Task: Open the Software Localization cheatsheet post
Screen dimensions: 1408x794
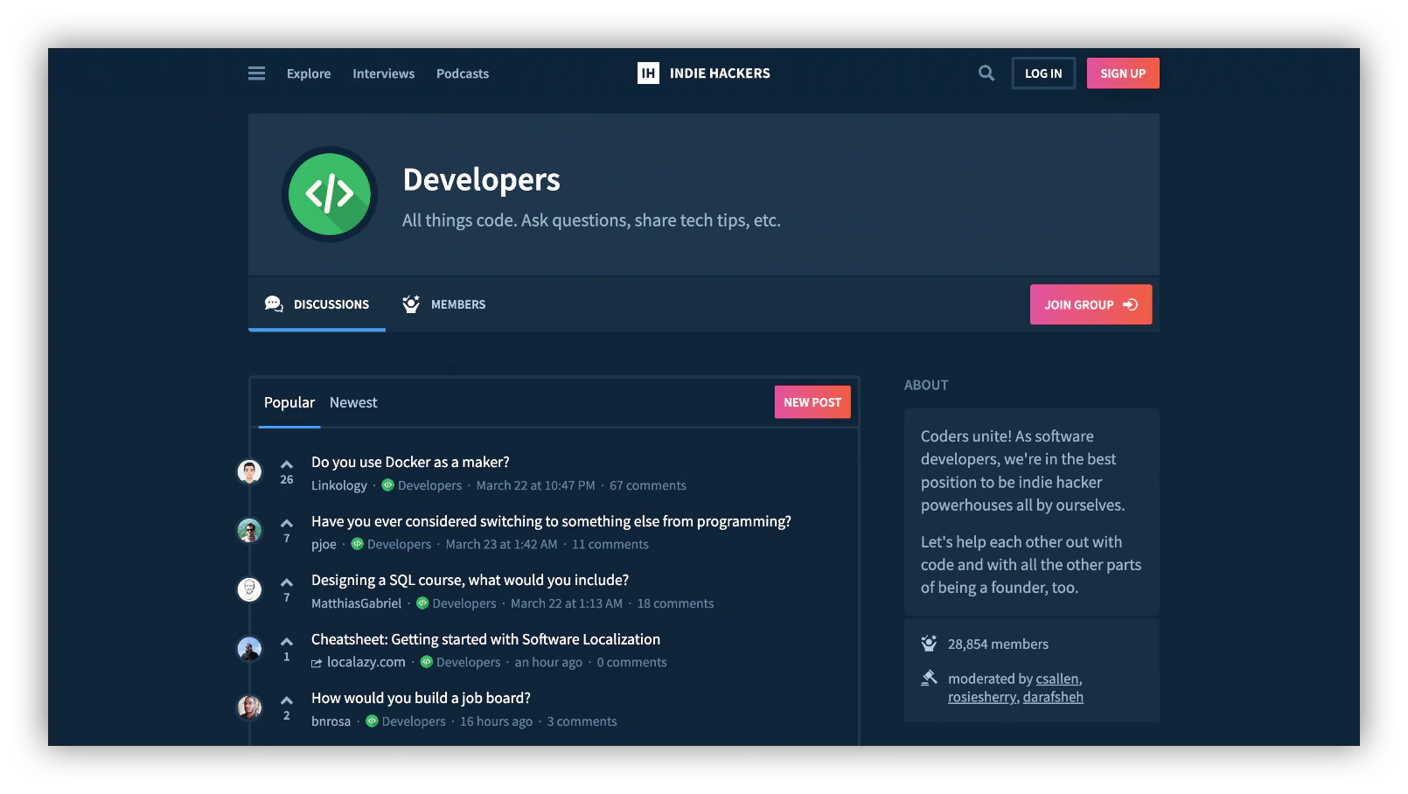Action: 485,639
